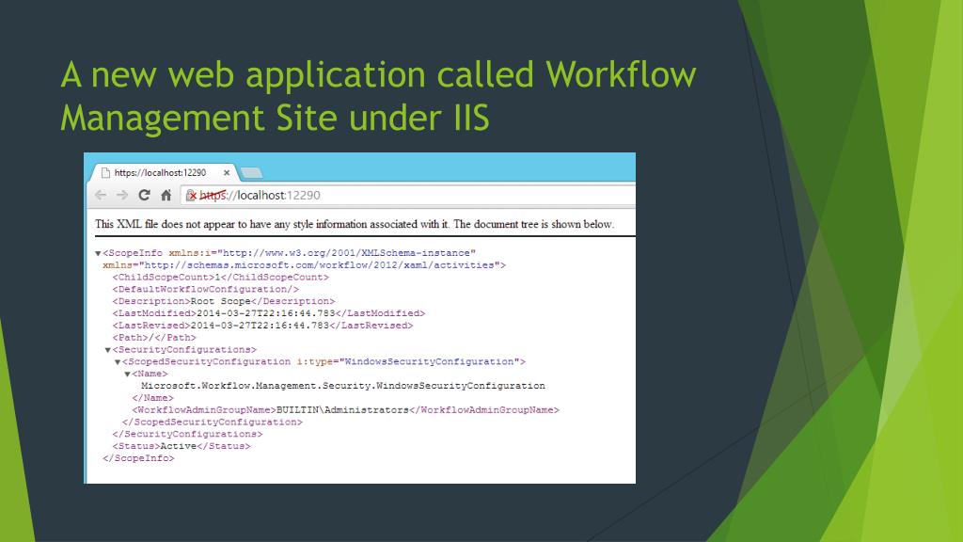Click the WorkflowAdminGroupName BUILTIN\Administrators line

pyautogui.click(x=346, y=410)
